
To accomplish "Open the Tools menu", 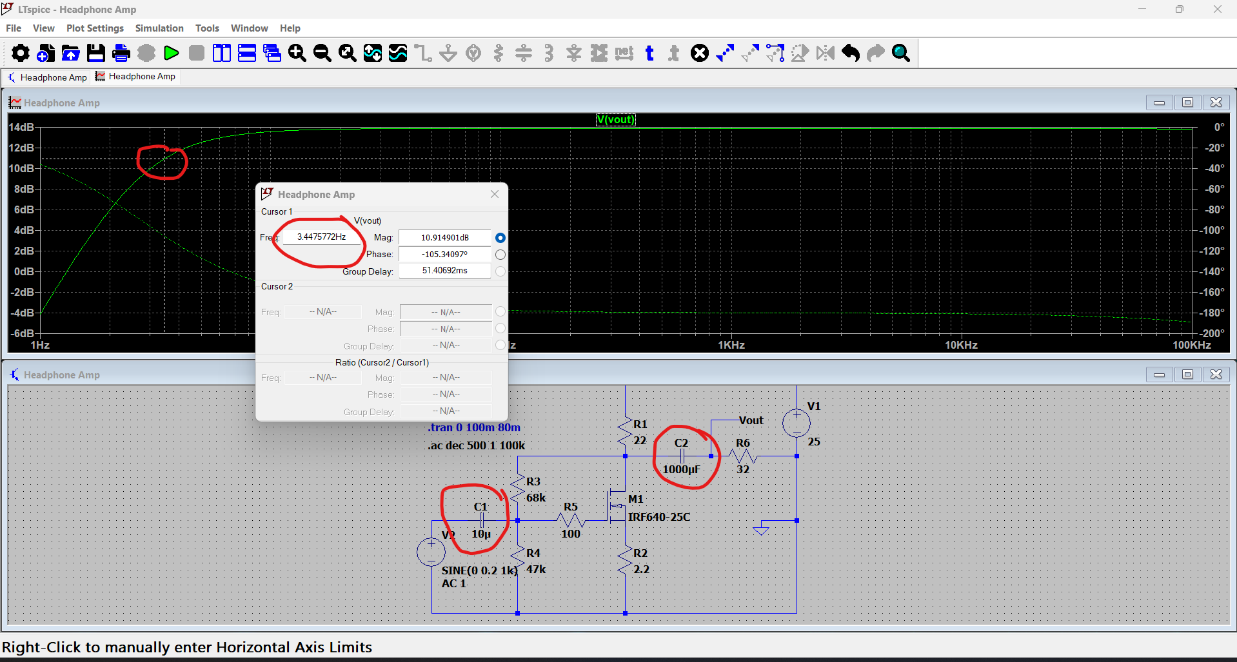I will (207, 28).
